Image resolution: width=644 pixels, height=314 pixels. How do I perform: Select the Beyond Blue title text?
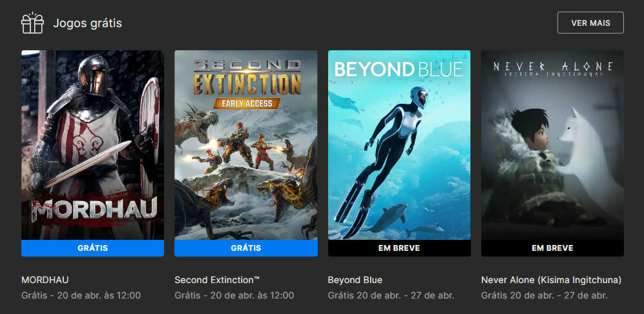tap(355, 280)
